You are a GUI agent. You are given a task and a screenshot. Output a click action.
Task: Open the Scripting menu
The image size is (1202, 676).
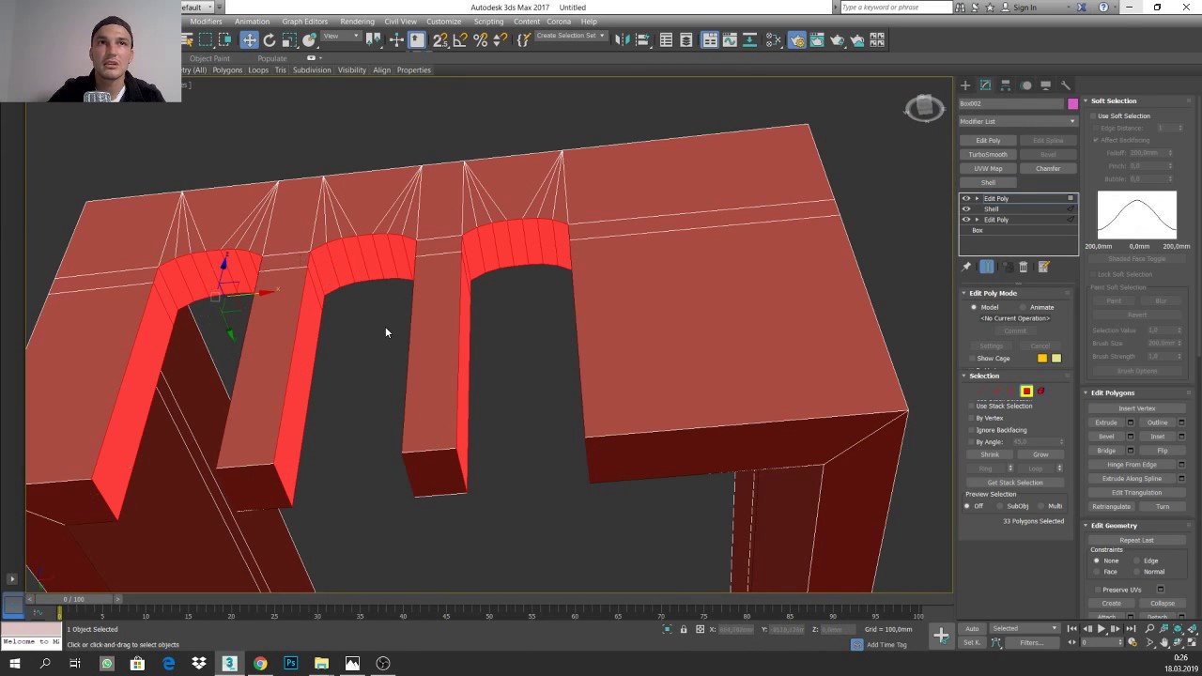(x=488, y=22)
